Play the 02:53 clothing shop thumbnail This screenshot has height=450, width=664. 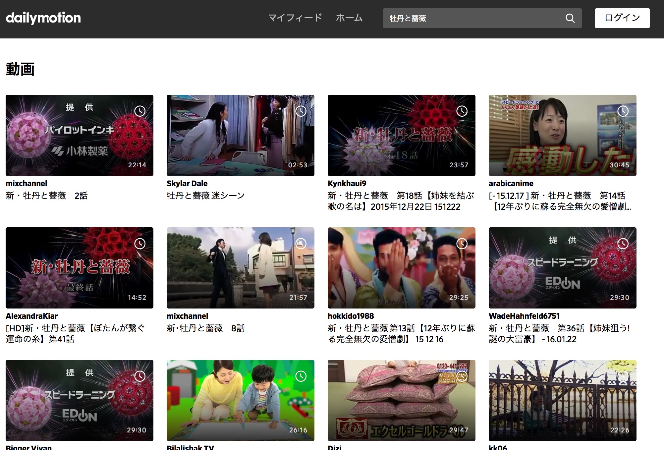241,135
